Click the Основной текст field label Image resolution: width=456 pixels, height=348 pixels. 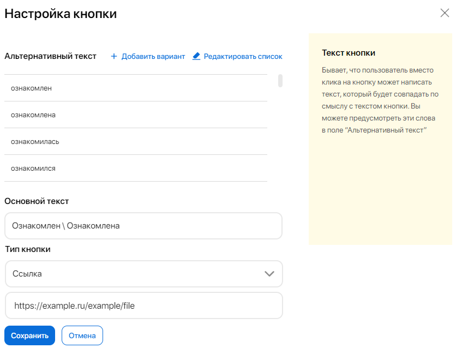[37, 201]
